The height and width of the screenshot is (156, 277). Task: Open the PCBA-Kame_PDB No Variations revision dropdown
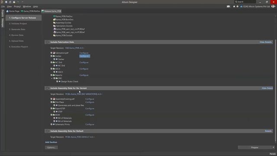(x=84, y=94)
